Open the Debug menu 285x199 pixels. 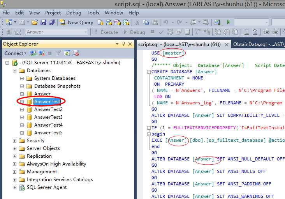pos(74,13)
